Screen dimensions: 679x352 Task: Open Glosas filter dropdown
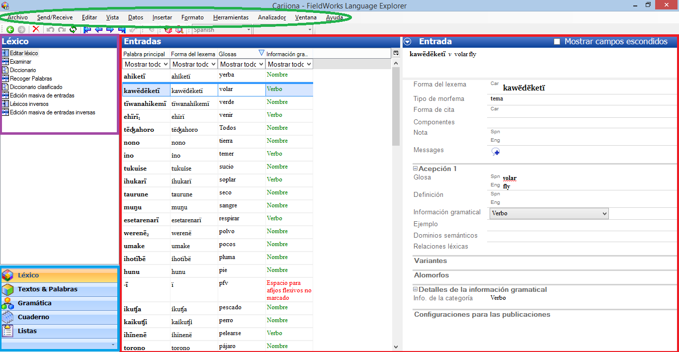click(242, 64)
